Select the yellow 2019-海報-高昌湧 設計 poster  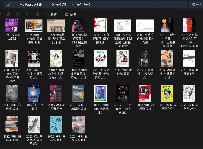(167, 93)
